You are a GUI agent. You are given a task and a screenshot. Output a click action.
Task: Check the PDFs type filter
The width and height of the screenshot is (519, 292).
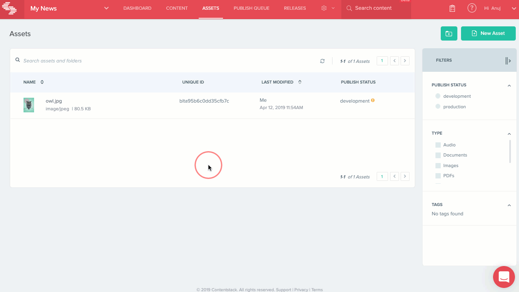pos(438,176)
